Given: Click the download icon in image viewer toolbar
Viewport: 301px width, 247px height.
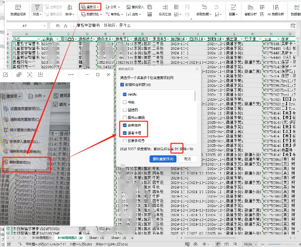Looking at the screenshot, I should (40, 74).
